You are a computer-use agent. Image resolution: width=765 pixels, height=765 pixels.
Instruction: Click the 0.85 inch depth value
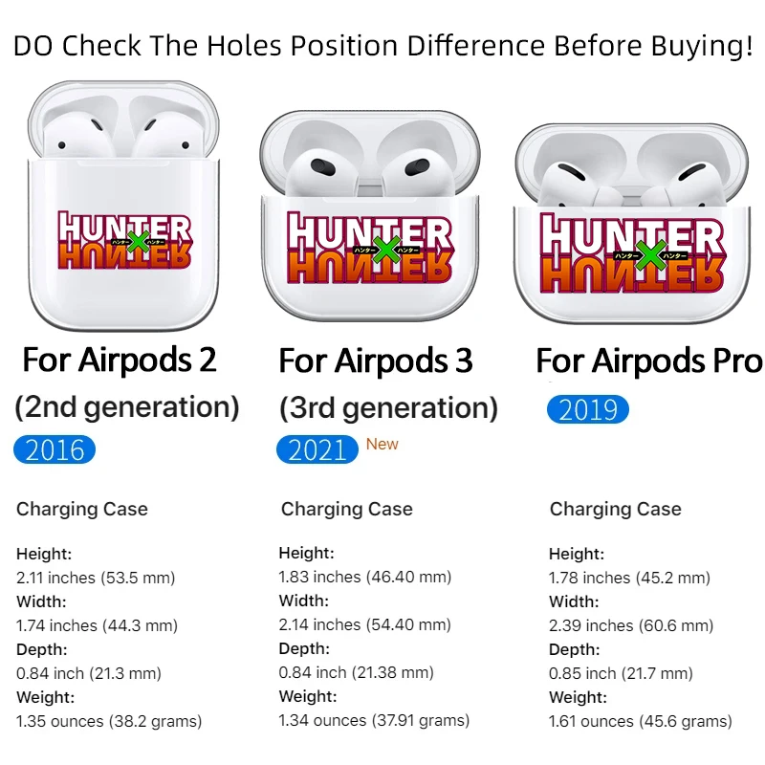pos(622,673)
